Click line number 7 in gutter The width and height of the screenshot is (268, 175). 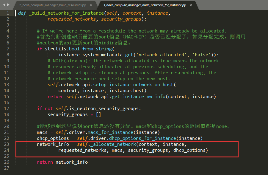coord(8,49)
